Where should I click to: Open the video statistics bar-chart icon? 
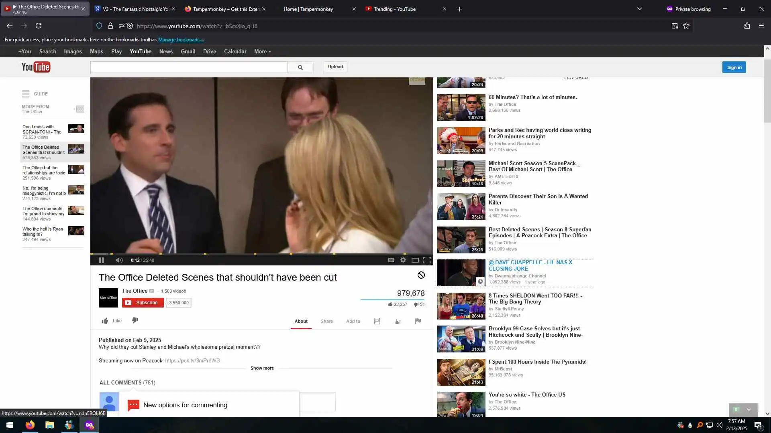click(x=398, y=322)
